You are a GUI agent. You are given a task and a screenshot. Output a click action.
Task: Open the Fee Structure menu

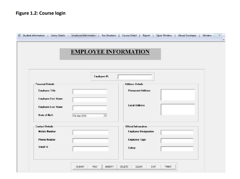click(x=109, y=36)
